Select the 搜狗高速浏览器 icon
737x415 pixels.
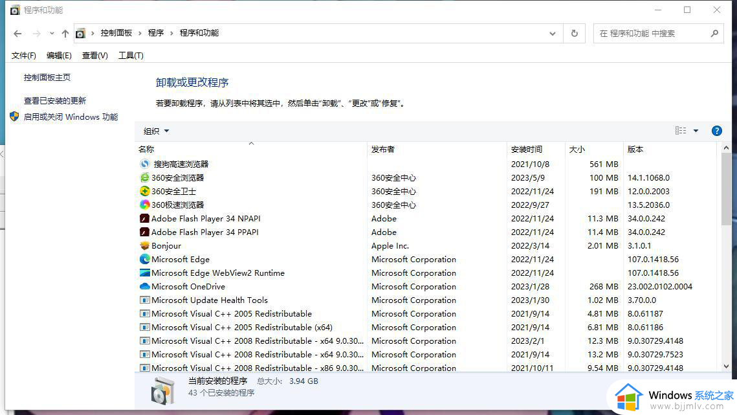pos(145,164)
